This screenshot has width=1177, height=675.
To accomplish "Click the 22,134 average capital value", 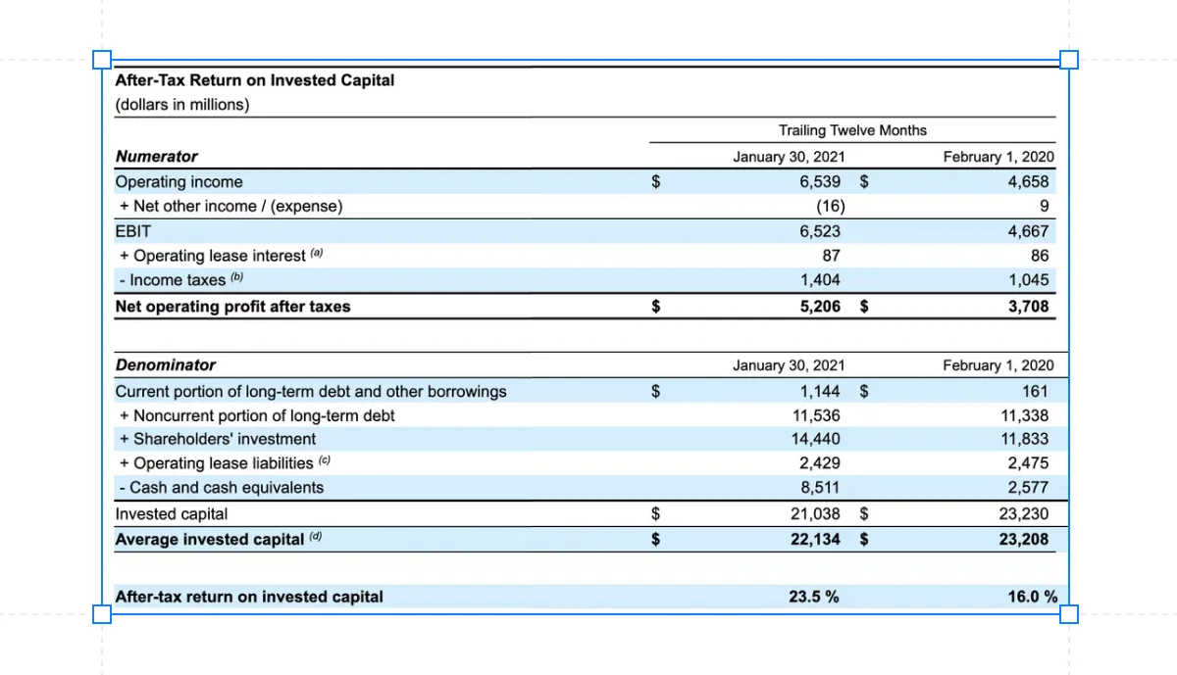I will 816,539.
